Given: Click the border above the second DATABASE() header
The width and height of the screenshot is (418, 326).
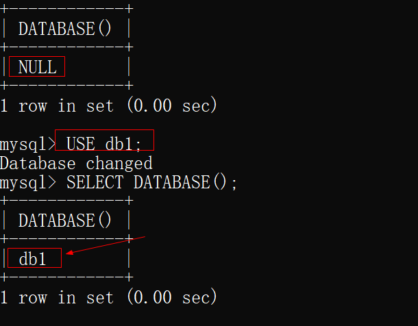Looking at the screenshot, I should click(x=66, y=201).
